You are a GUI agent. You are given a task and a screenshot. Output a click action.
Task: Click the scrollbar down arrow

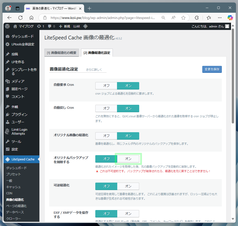(x=233, y=219)
